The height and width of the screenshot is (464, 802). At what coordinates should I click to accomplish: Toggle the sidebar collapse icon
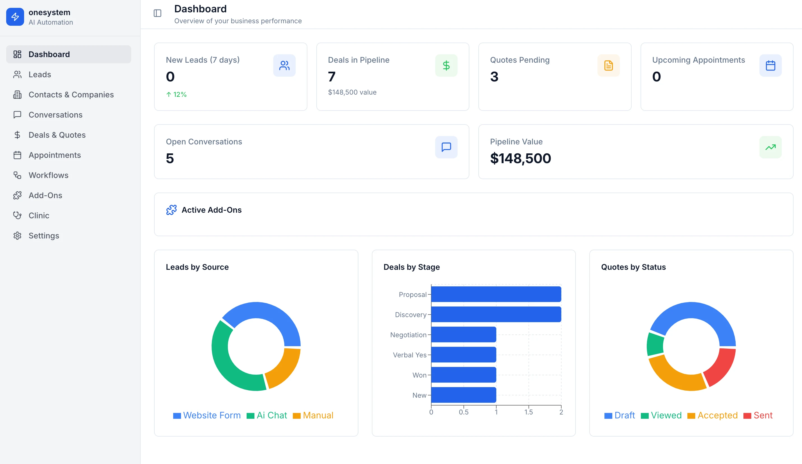click(x=157, y=13)
